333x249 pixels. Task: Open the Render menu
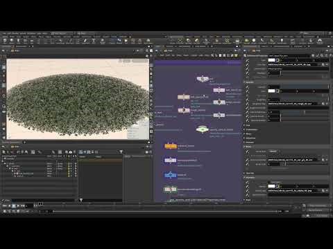(x=16, y=33)
